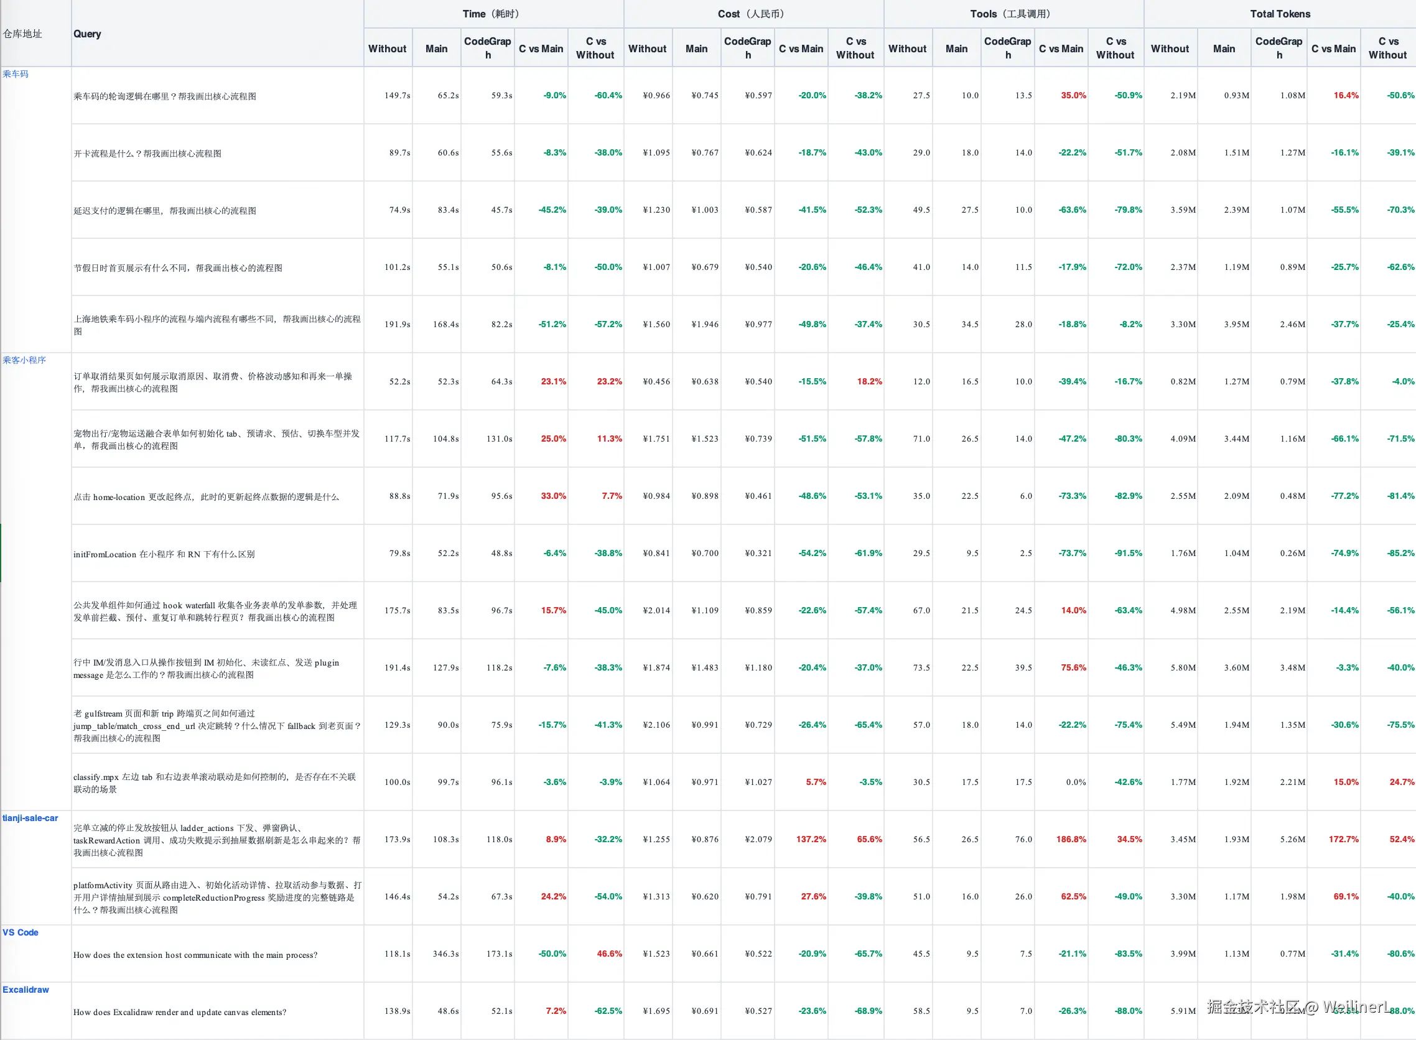1416x1040 pixels.
Task: Click the Time（耗时）group header
Action: click(493, 14)
